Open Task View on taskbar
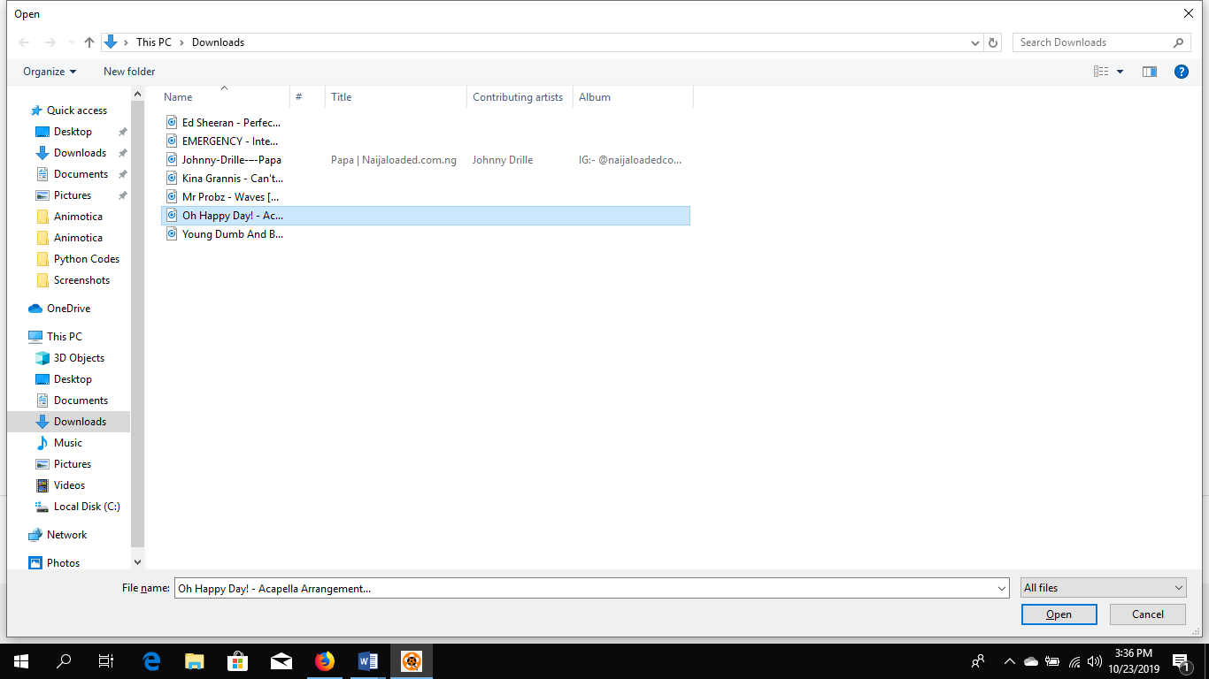Image resolution: width=1209 pixels, height=679 pixels. [106, 661]
